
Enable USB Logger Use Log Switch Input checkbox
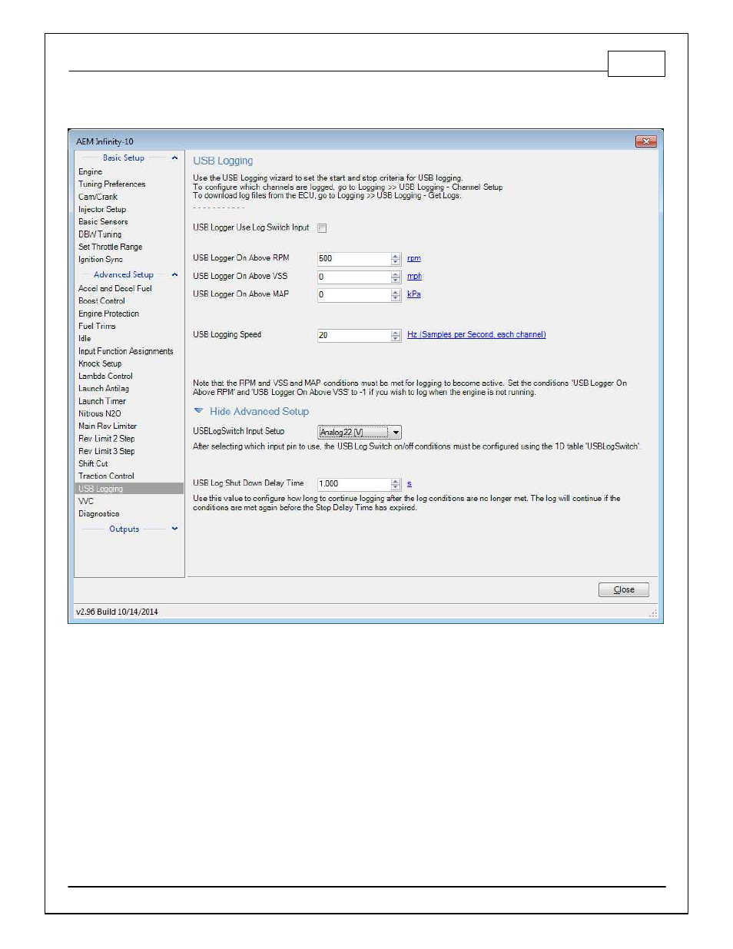tap(322, 228)
